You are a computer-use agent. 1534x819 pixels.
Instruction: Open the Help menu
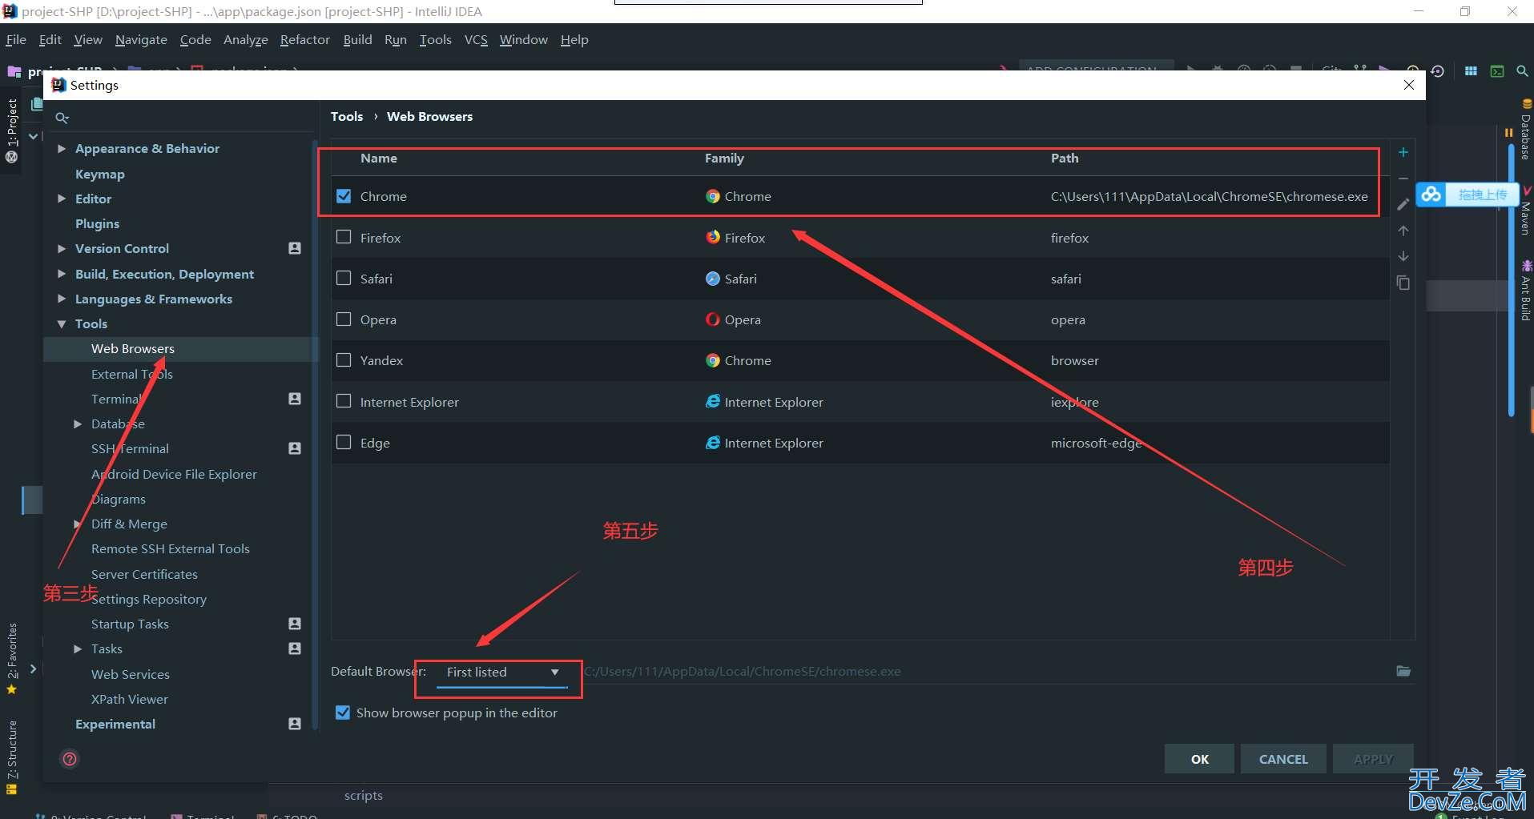pyautogui.click(x=574, y=39)
